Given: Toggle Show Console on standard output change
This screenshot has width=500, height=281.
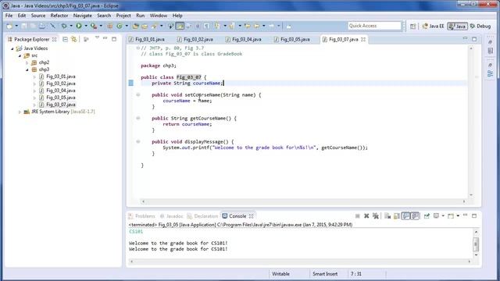Looking at the screenshot, I should point(405,216).
